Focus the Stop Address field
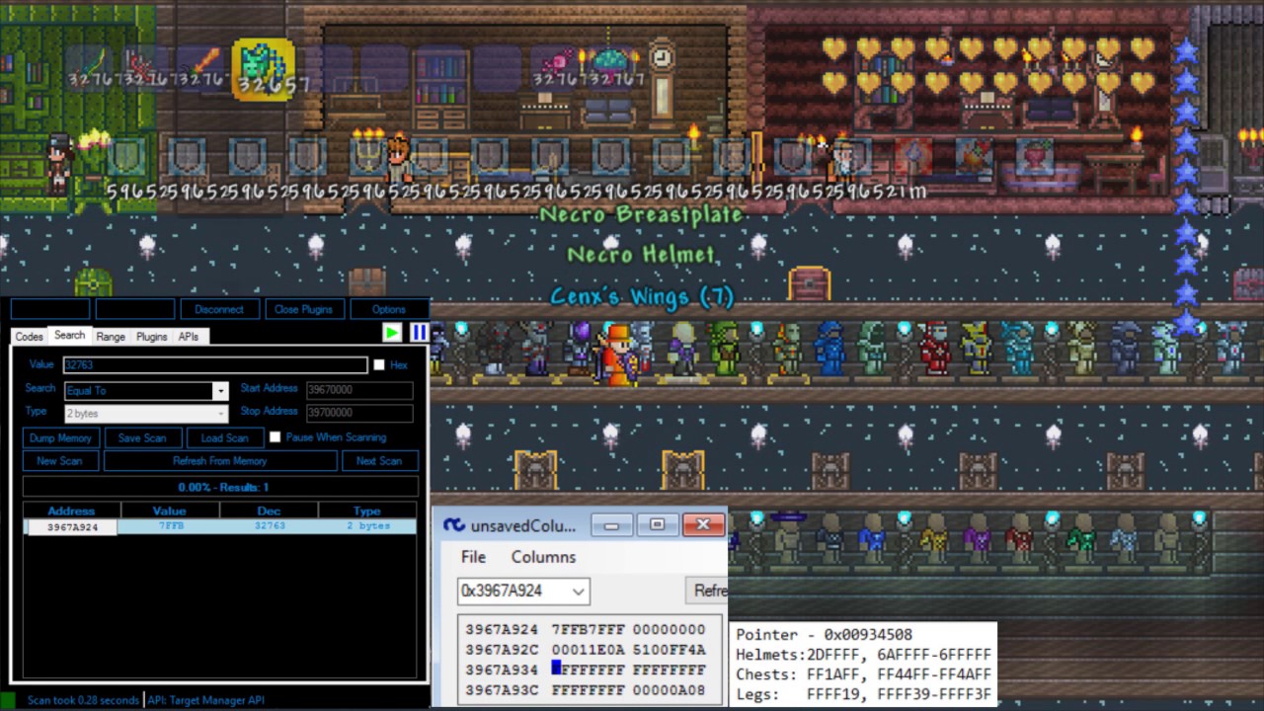This screenshot has height=711, width=1264. [x=359, y=413]
